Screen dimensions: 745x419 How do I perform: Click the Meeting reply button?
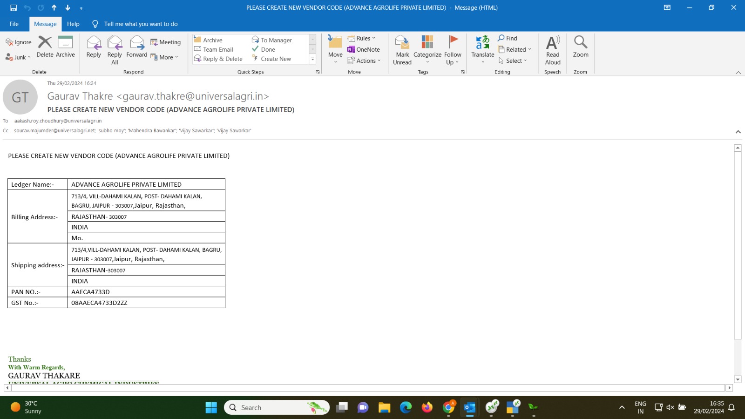165,42
